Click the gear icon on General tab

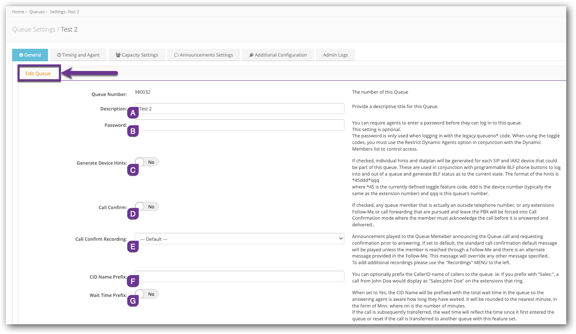pyautogui.click(x=21, y=55)
